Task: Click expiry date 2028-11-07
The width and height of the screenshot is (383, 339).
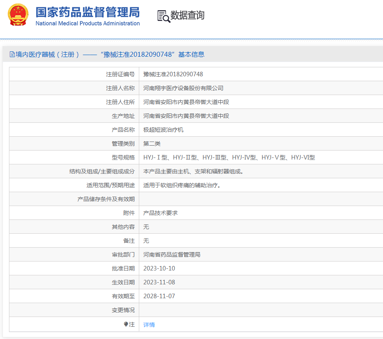Action: click(159, 296)
